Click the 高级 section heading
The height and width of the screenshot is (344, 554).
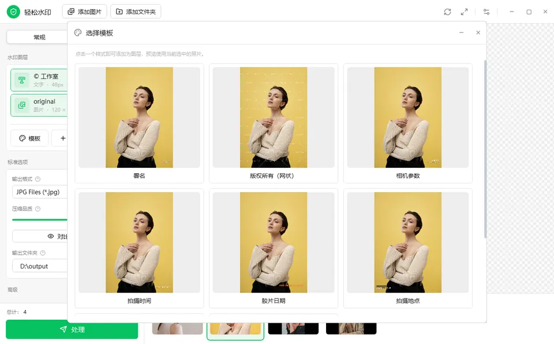[13, 290]
